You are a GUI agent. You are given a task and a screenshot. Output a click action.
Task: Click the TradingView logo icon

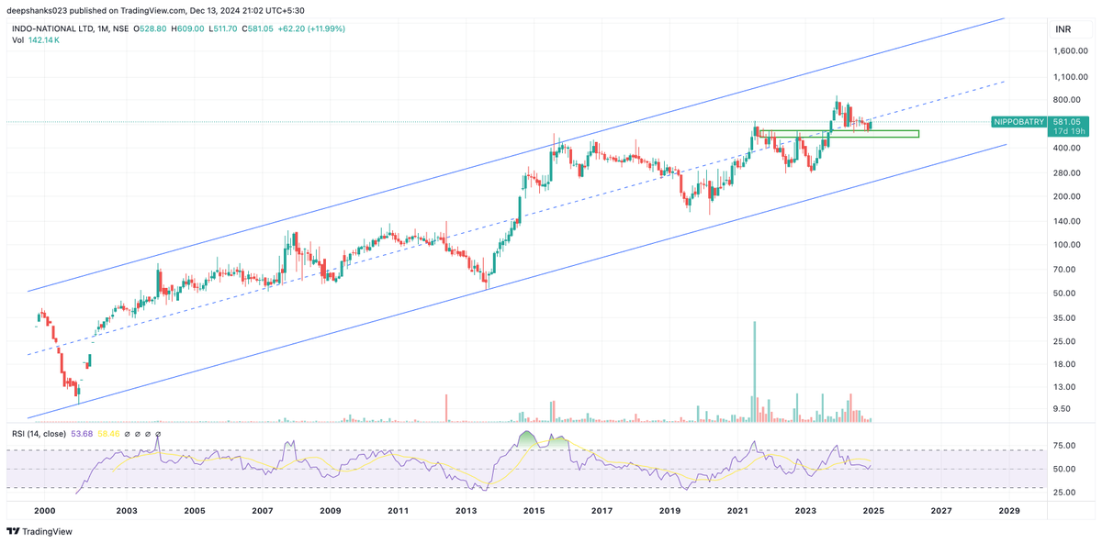click(13, 531)
